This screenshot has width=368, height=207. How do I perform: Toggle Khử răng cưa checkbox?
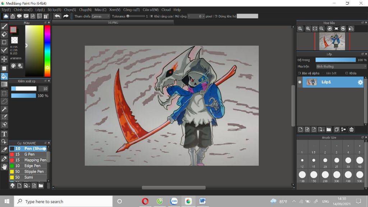point(152,16)
